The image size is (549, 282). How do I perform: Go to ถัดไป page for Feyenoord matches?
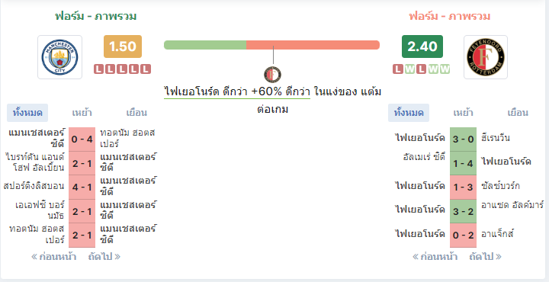pos(486,257)
